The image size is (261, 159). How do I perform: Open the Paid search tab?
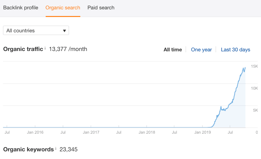pyautogui.click(x=101, y=8)
